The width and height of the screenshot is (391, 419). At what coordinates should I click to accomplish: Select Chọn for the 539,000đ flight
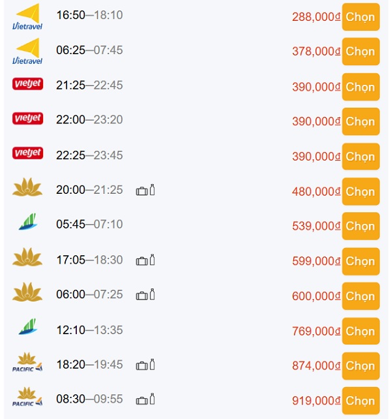pos(361,226)
